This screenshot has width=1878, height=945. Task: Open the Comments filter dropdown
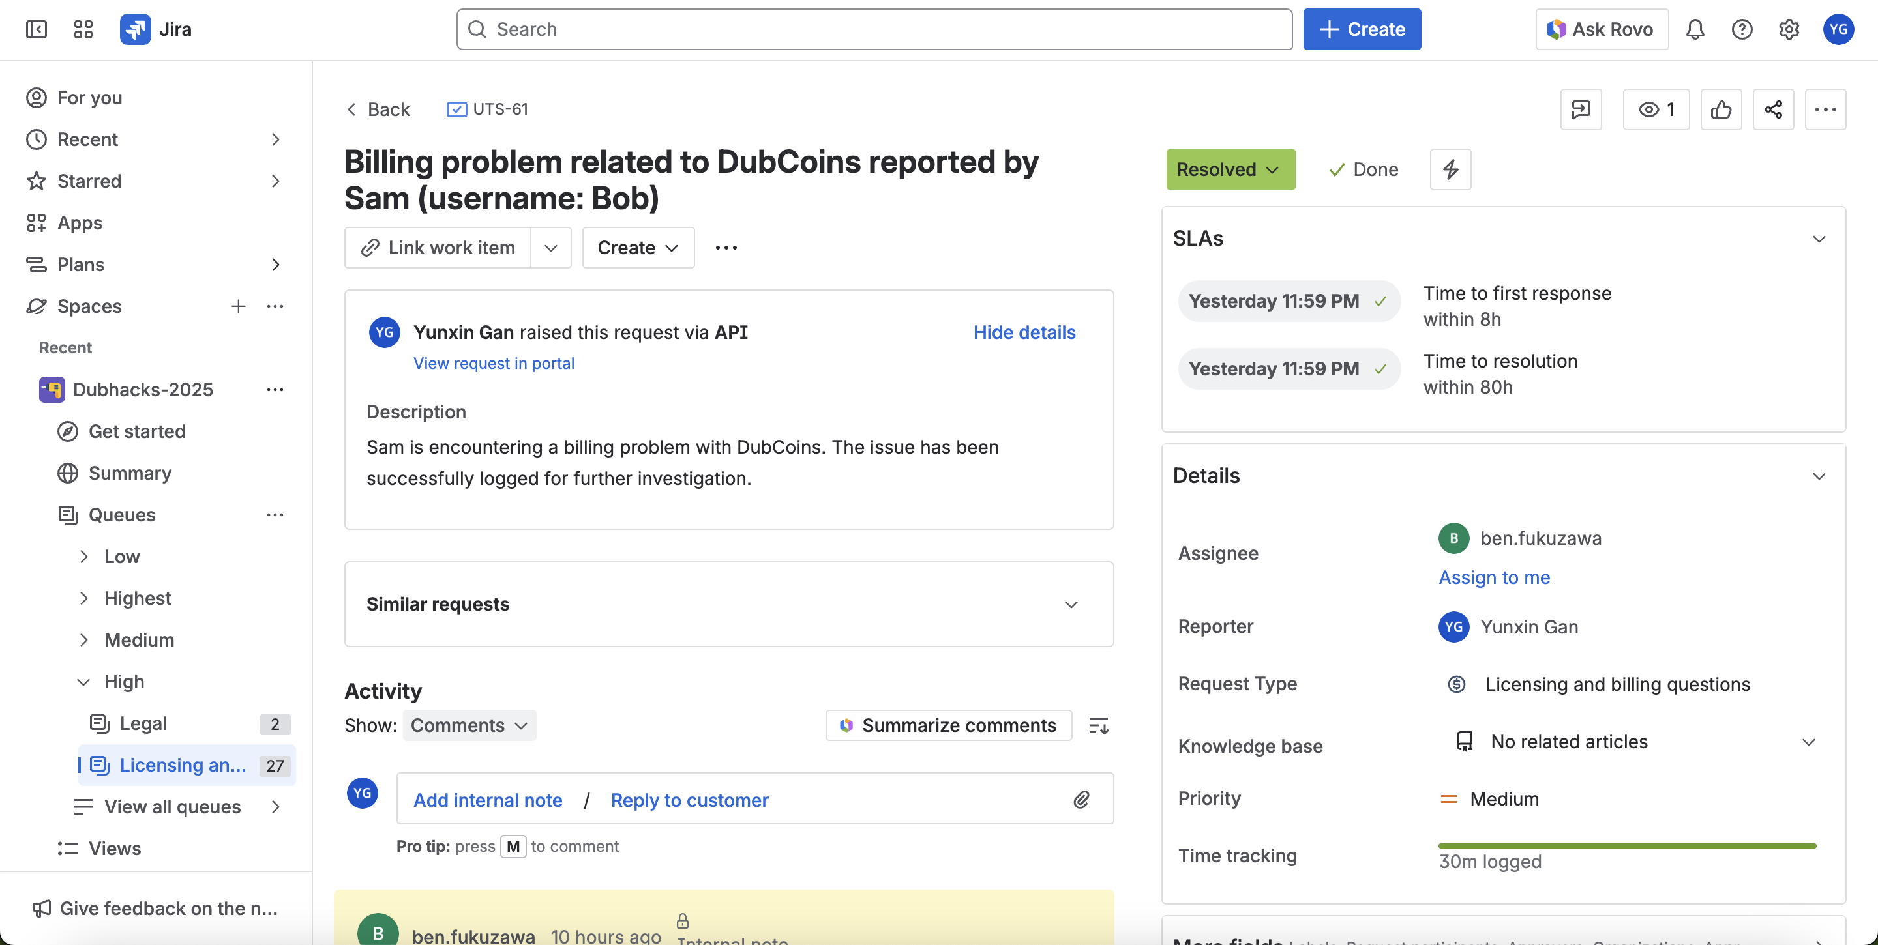[x=469, y=725]
